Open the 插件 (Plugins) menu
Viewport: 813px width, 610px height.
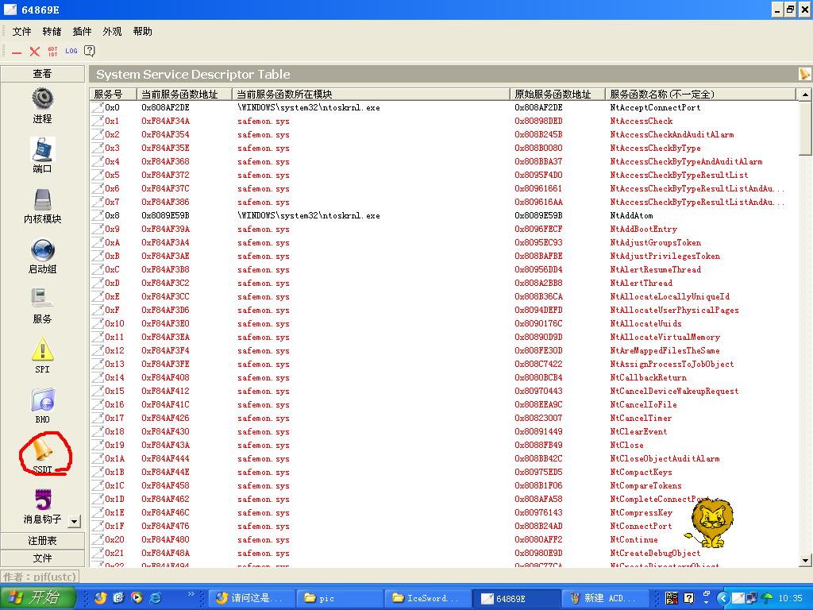[x=82, y=32]
